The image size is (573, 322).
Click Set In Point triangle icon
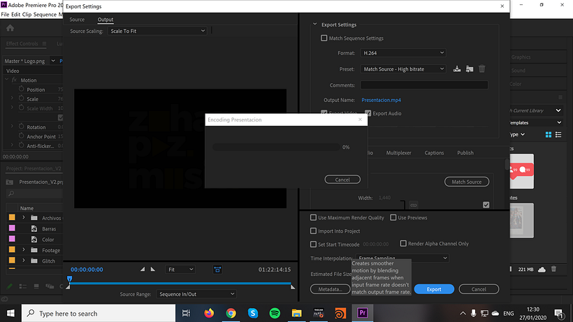143,269
